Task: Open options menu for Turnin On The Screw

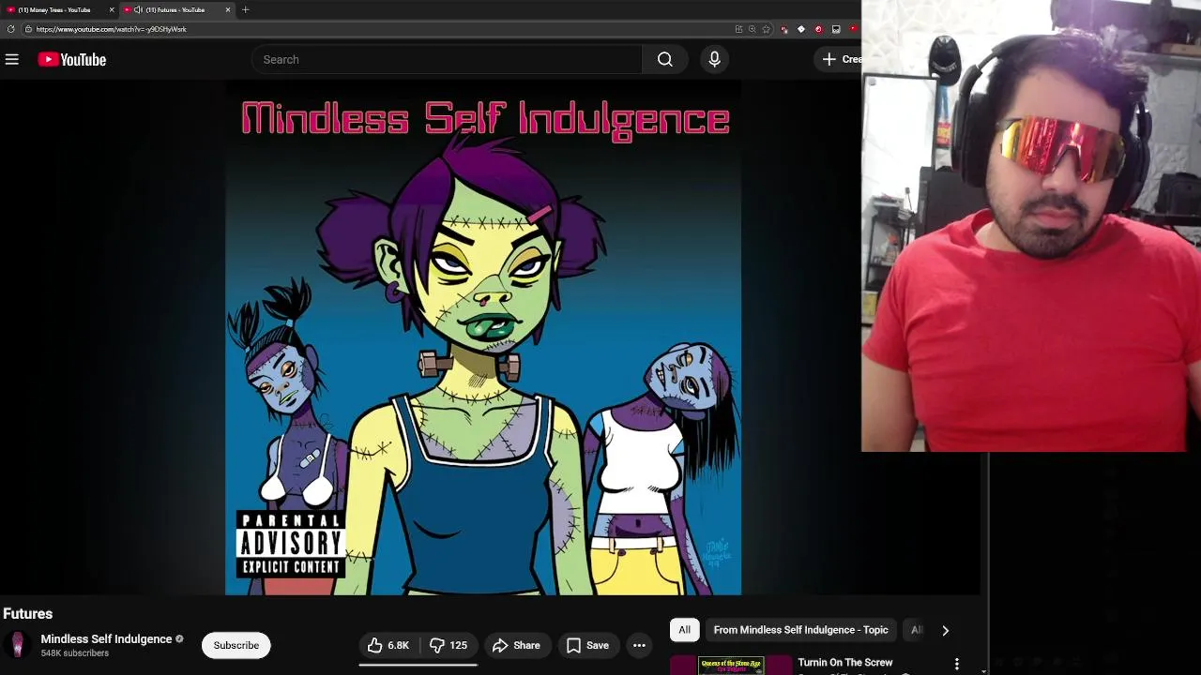Action: 956,664
